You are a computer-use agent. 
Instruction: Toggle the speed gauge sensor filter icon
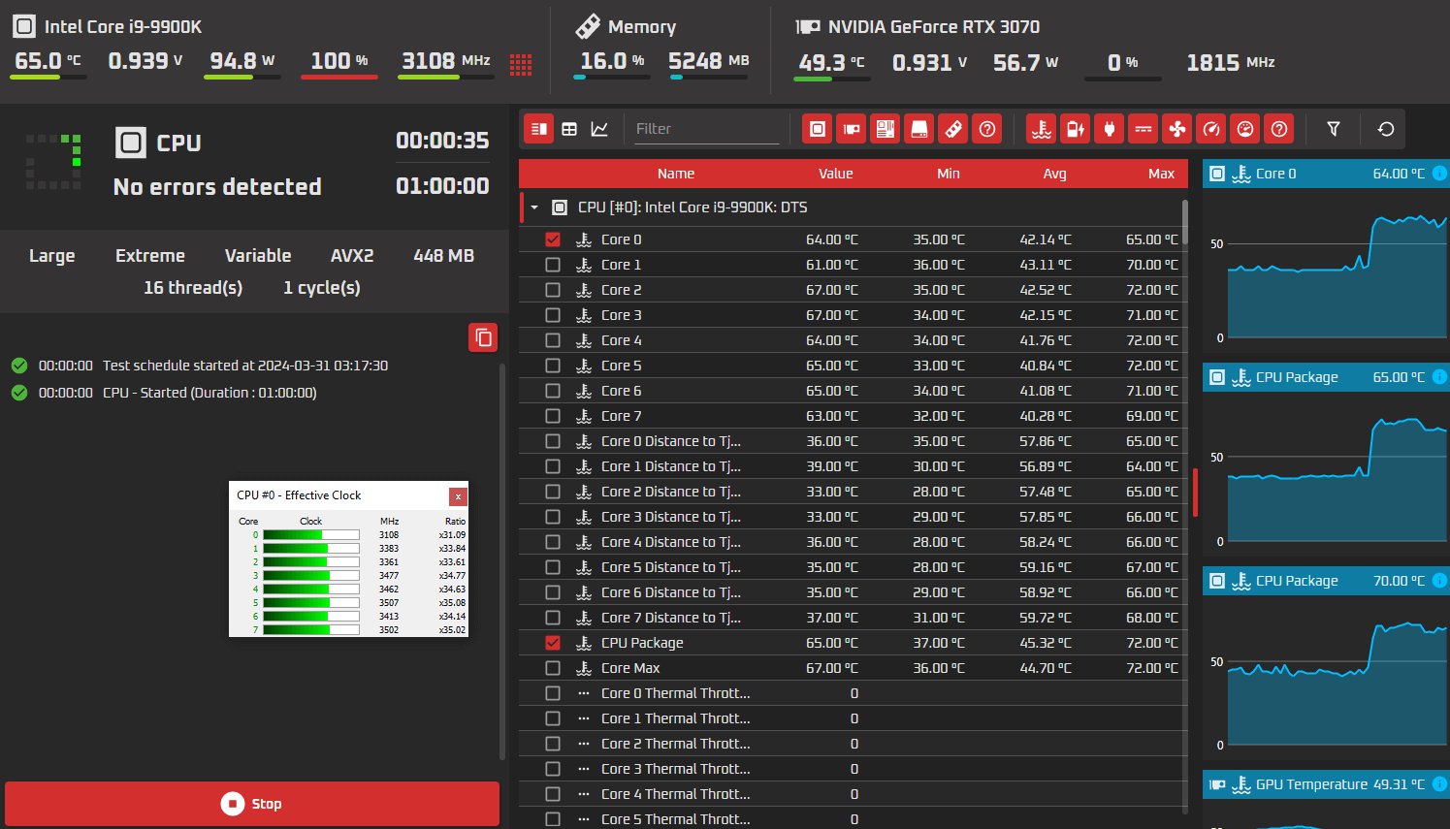[1211, 129]
